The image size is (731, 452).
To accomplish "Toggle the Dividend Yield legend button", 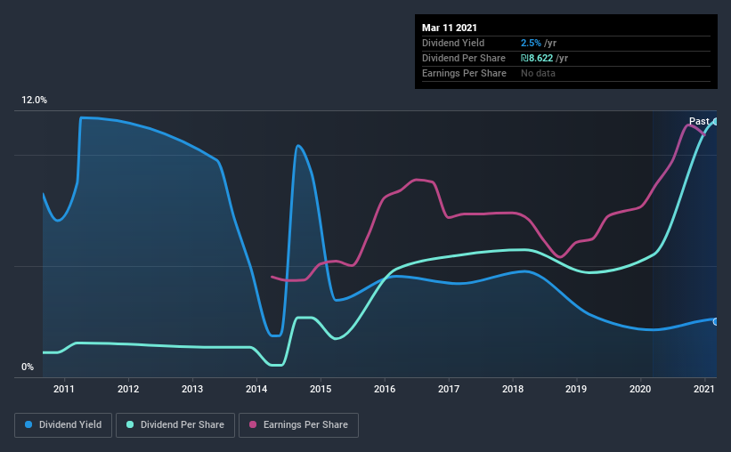I will click(x=63, y=425).
